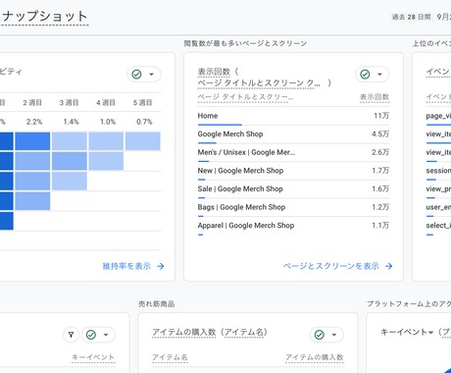The height and width of the screenshot is (373, 451).
Task: Click the 2.2% retention value
Action: pyautogui.click(x=34, y=122)
